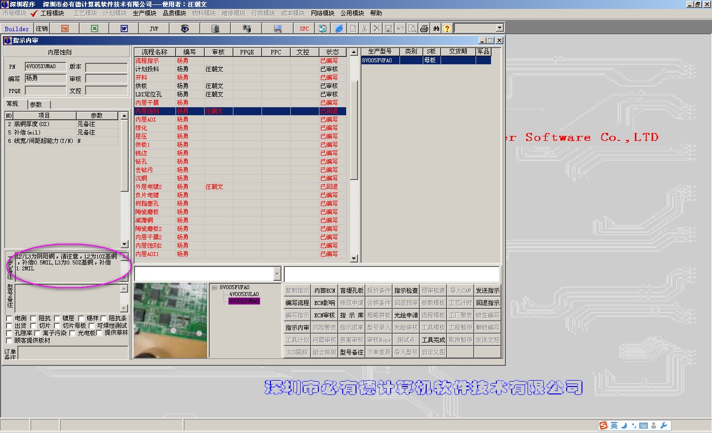The height and width of the screenshot is (433, 712).
Task: Click the parameter table scroll down arrow
Action: point(125,244)
